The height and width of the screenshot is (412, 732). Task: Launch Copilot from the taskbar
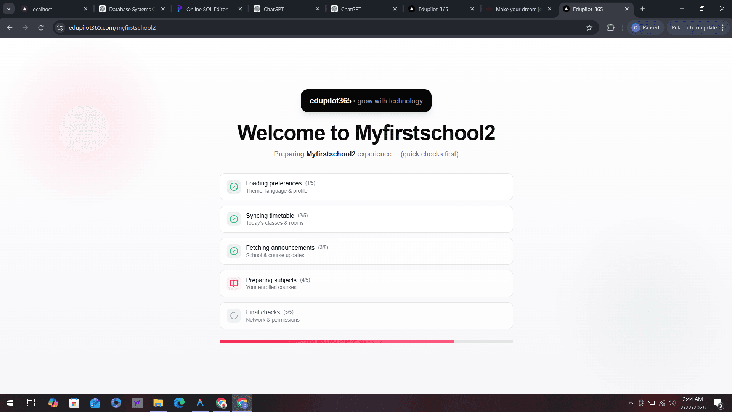[x=53, y=403]
